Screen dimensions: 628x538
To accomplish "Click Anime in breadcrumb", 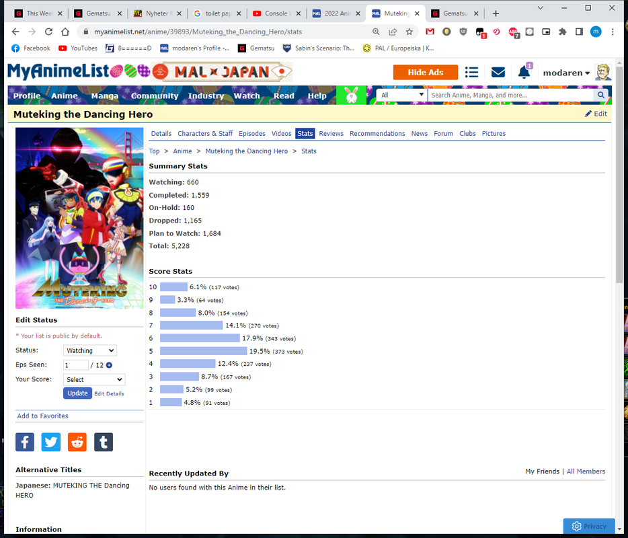I will pyautogui.click(x=182, y=151).
